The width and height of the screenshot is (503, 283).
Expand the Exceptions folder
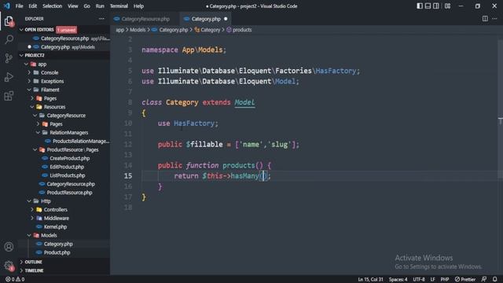tap(52, 81)
